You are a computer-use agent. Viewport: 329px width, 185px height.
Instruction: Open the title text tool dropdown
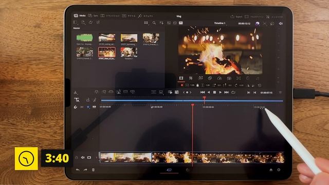pyautogui.click(x=77, y=100)
